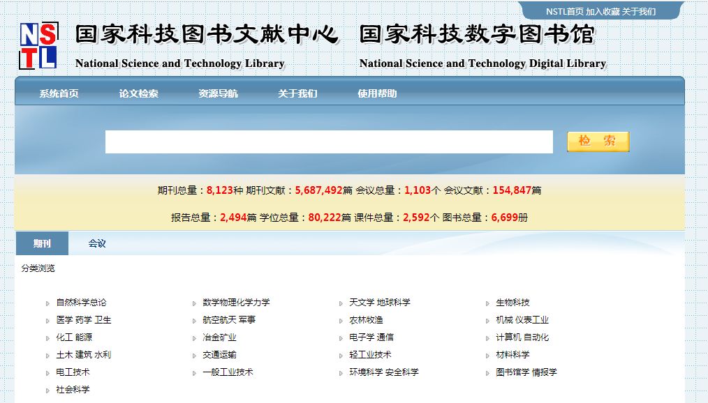Open the 天文学 地球科学 category
Viewport: 708px width, 403px height.
[380, 303]
